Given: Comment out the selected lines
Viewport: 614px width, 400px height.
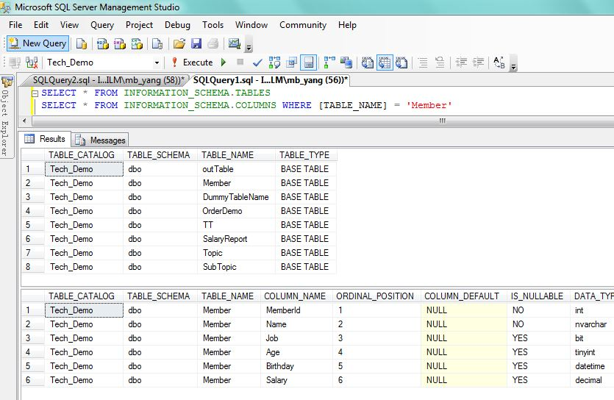Looking at the screenshot, I should pos(423,63).
